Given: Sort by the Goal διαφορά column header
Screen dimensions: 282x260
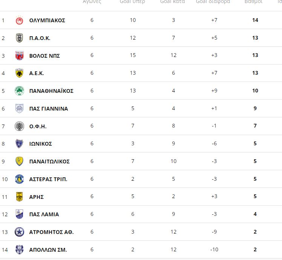Looking at the screenshot, I should 213,2.
